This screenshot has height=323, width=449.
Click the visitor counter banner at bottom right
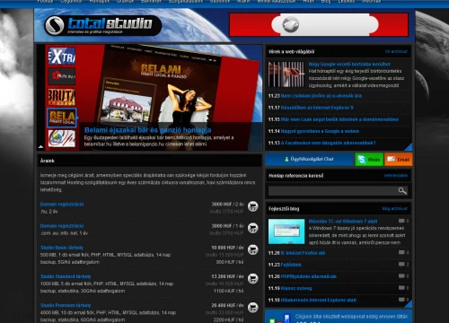(339, 317)
